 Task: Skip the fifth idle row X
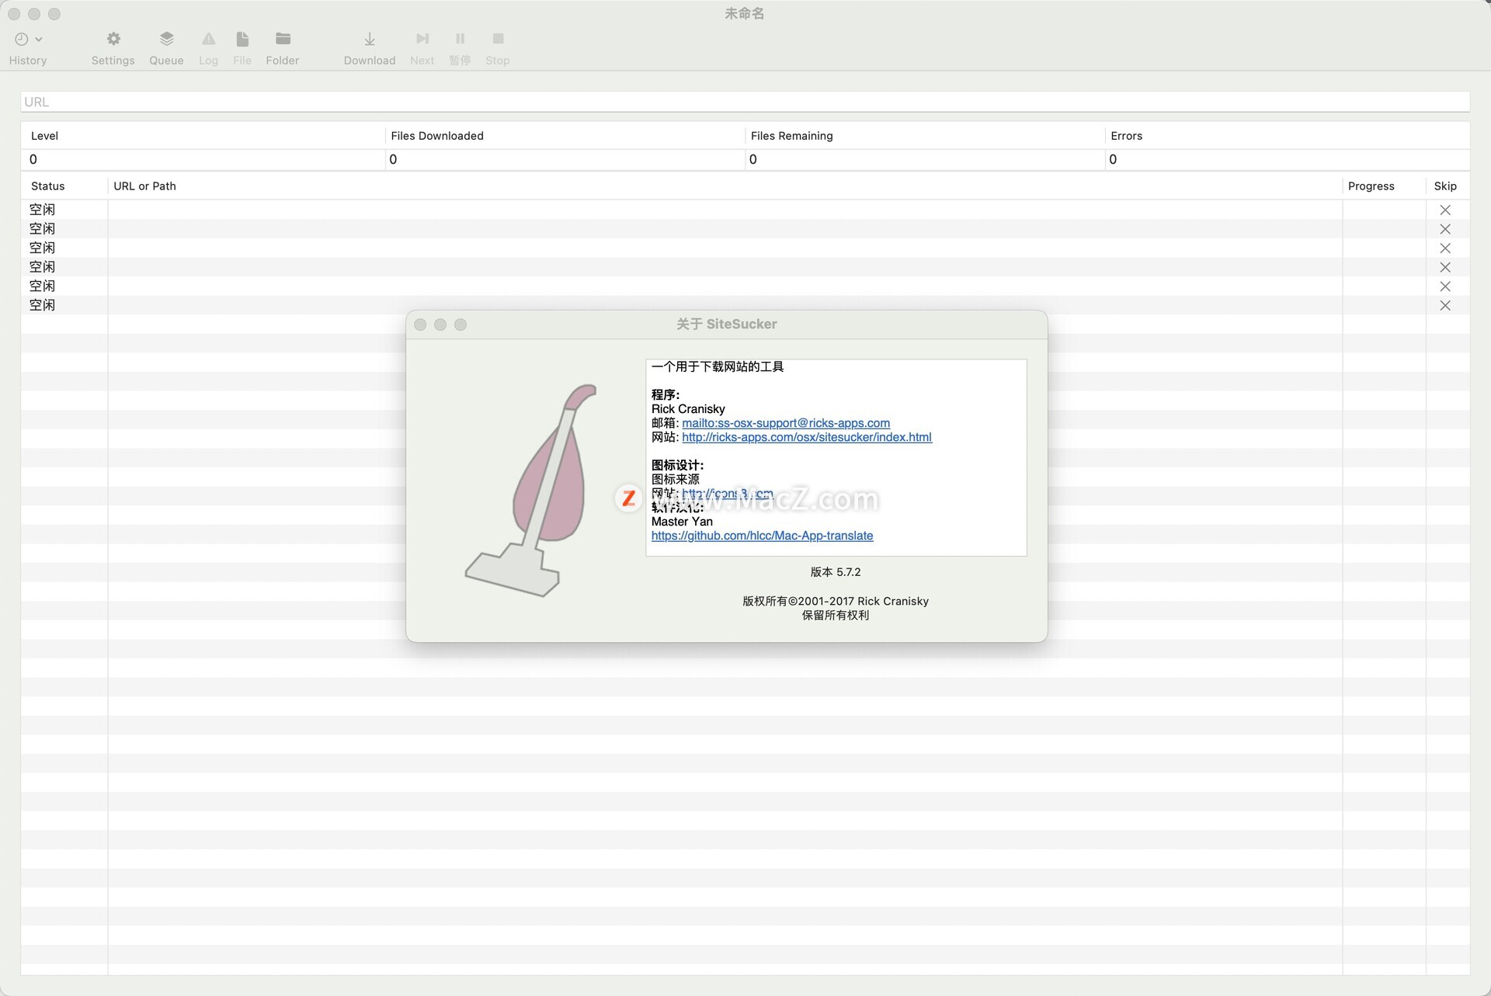click(1444, 286)
